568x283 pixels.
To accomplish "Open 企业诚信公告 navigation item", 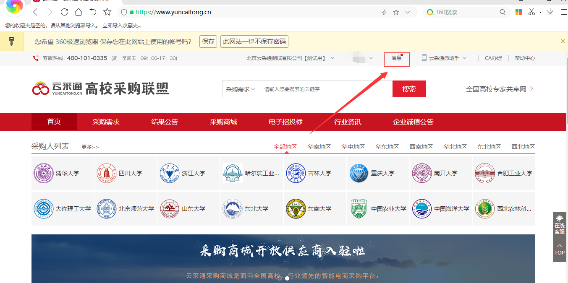I will [x=413, y=122].
